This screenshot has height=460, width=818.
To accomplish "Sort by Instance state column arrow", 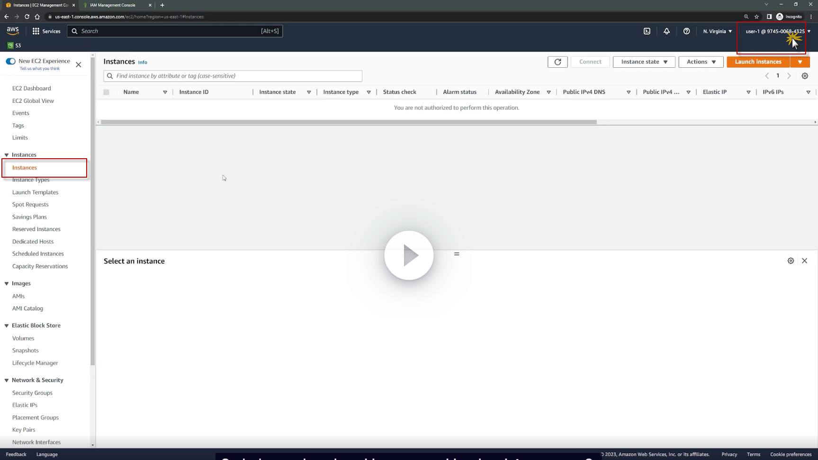I will coord(309,92).
